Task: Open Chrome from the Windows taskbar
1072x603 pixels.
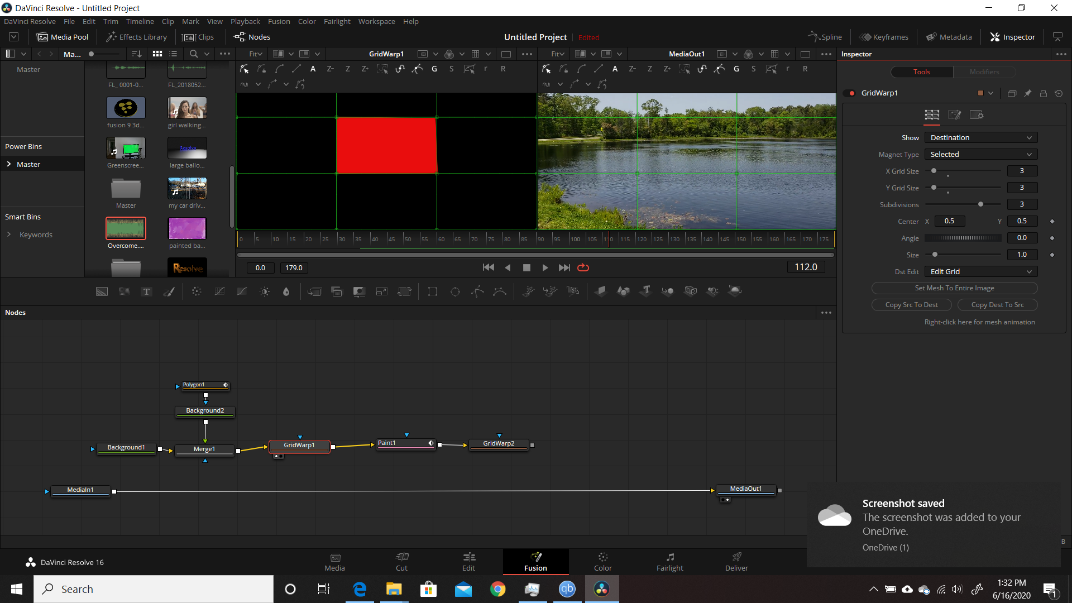Action: [x=498, y=589]
